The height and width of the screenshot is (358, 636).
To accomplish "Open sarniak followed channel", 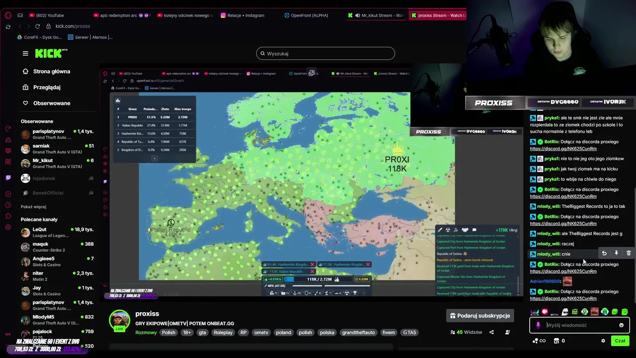I will click(57, 149).
